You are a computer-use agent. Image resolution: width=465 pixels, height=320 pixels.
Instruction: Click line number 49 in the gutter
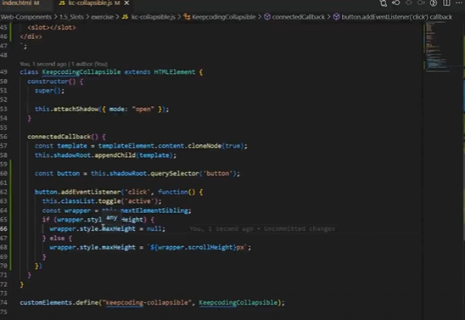3,72
